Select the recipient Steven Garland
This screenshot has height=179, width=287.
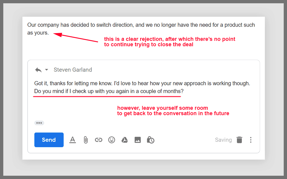[73, 70]
